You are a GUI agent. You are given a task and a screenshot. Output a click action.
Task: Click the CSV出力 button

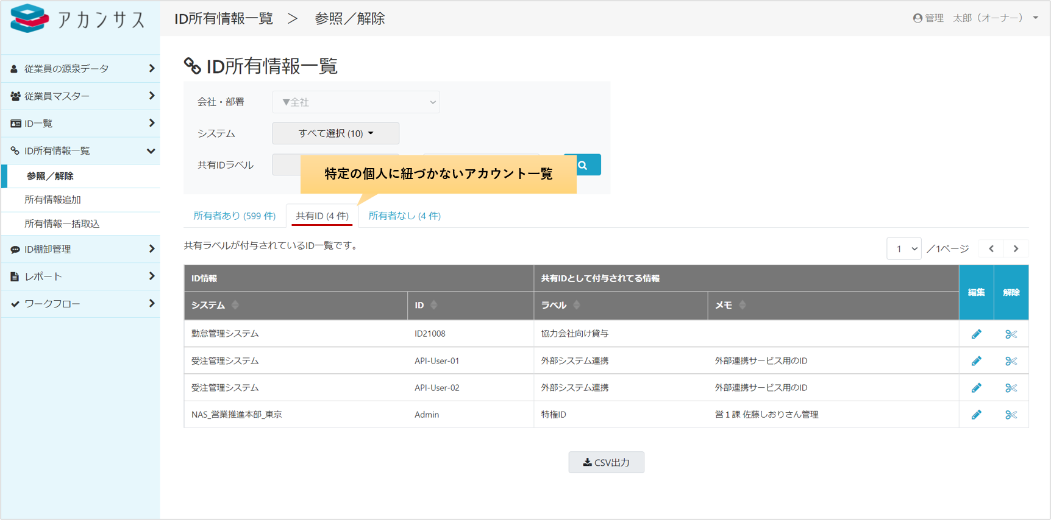(606, 463)
